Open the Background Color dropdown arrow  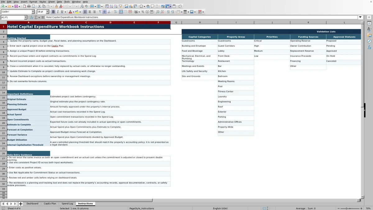80,12
